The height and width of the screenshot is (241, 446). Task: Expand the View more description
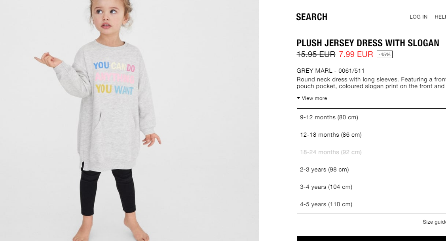point(314,98)
